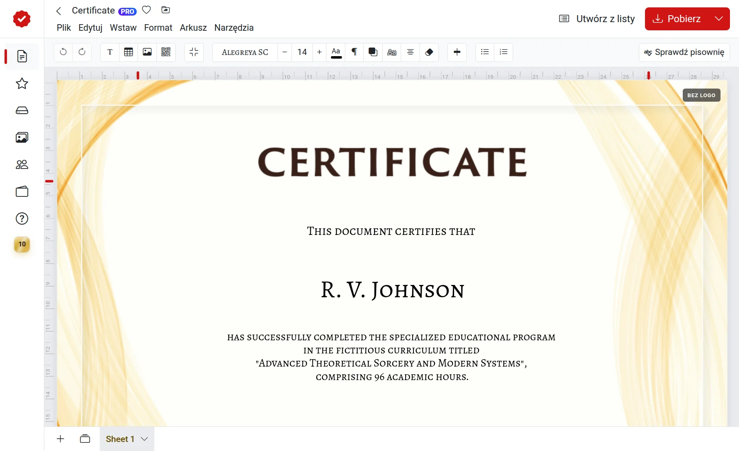Open the shadow layer icon
Viewport: 739px width, 451px height.
373,52
